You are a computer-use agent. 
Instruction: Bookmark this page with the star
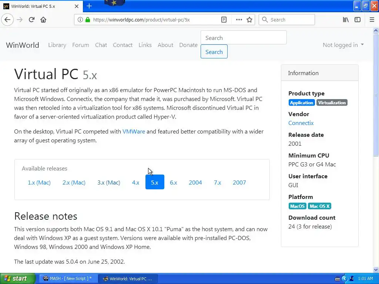249,20
